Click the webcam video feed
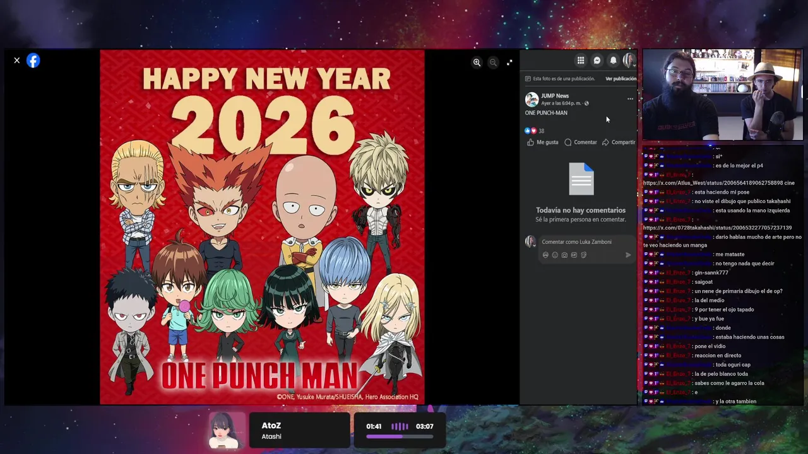 coord(723,95)
